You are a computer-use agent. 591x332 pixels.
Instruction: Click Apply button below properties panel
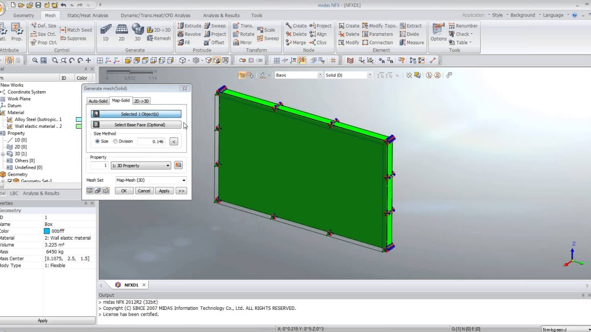42,320
